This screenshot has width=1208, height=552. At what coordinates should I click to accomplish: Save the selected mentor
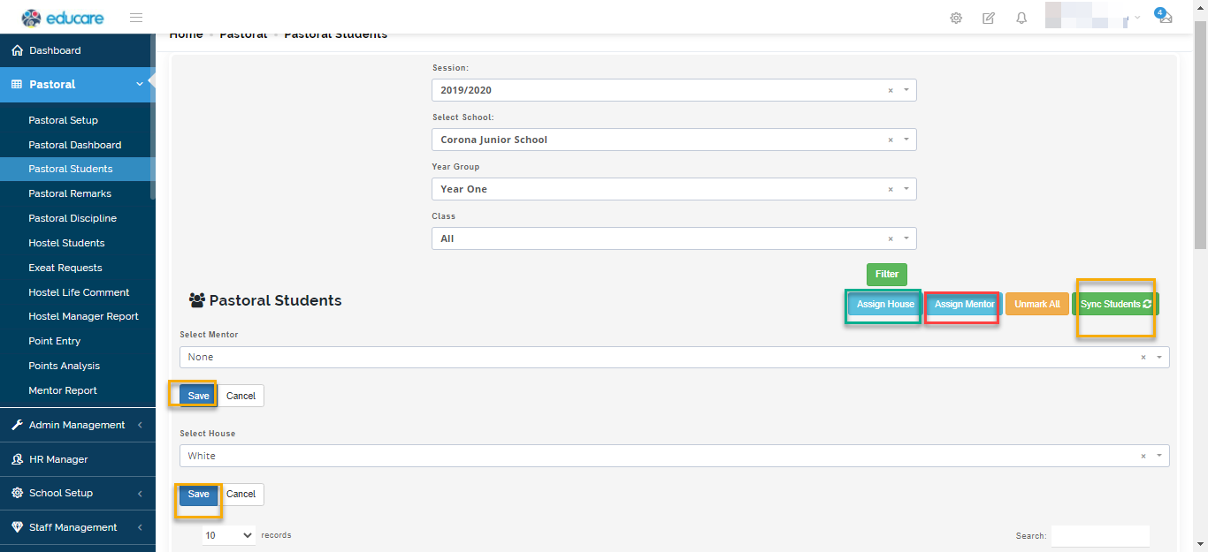click(198, 396)
